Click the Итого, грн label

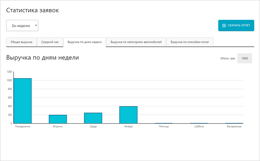[228, 58]
